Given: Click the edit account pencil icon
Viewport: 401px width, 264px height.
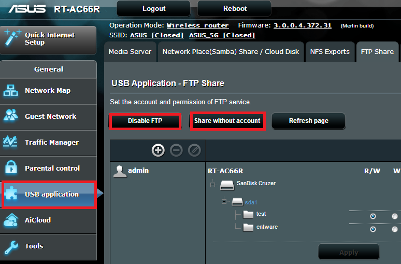Looking at the screenshot, I should [x=194, y=150].
